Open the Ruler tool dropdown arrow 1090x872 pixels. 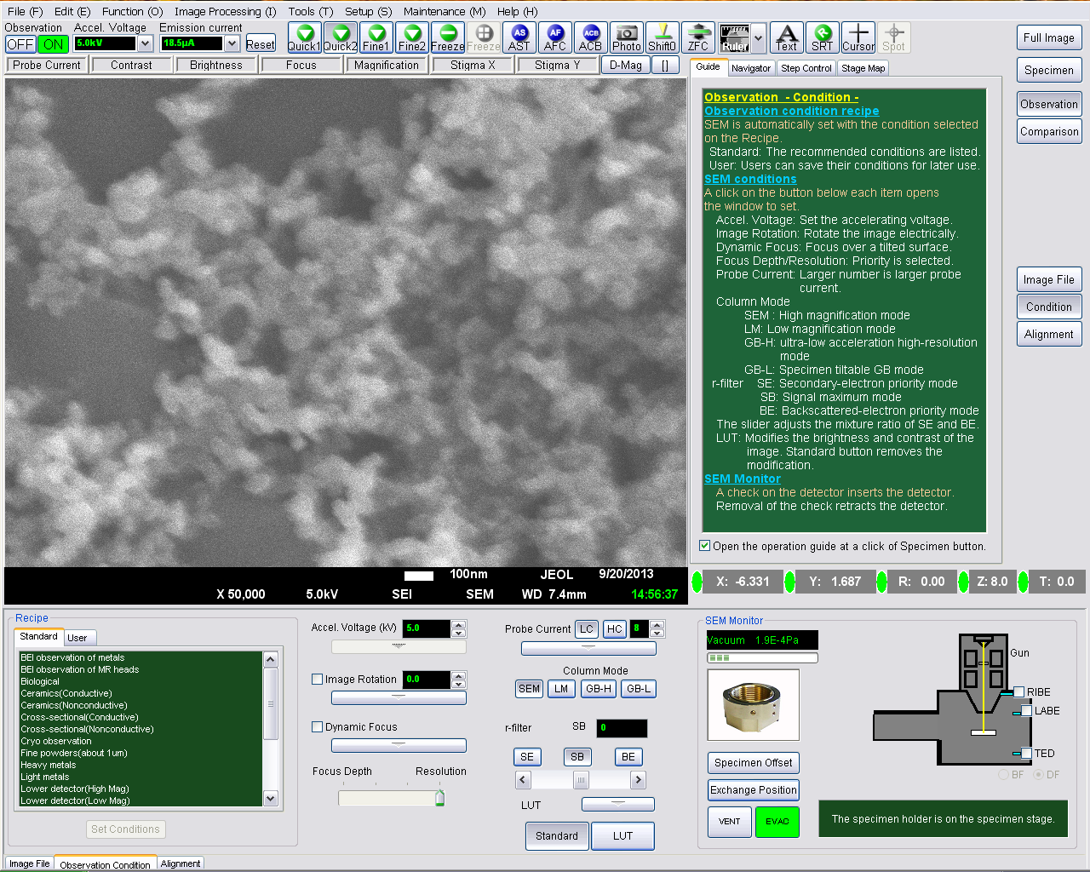(758, 37)
